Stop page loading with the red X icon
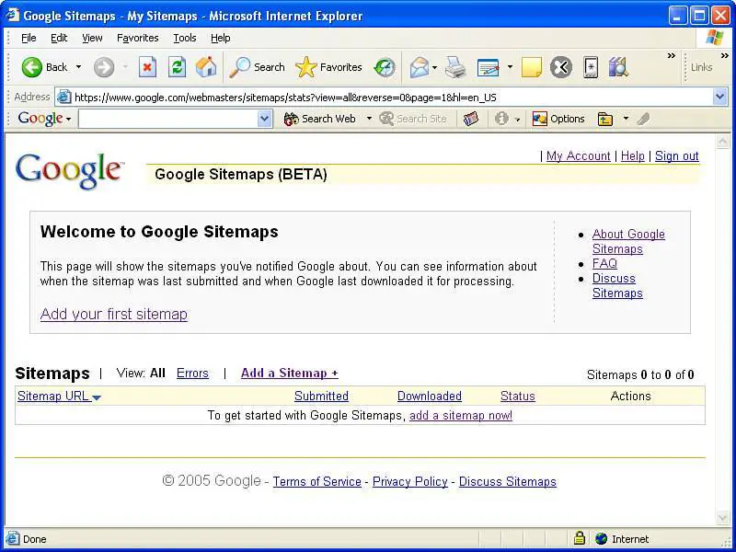 147,67
